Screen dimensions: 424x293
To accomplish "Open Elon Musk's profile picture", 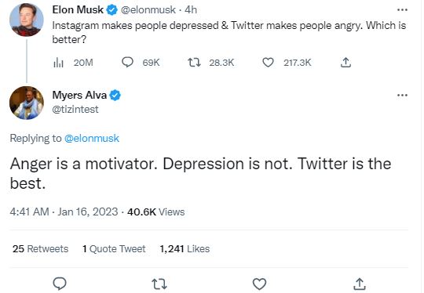I will pyautogui.click(x=27, y=20).
